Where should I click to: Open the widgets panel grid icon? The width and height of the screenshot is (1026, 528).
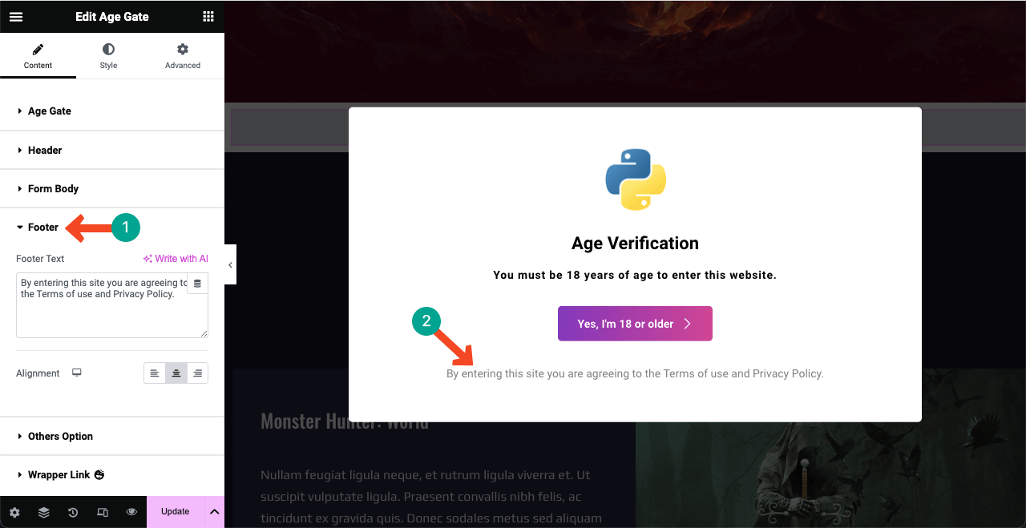(x=208, y=16)
